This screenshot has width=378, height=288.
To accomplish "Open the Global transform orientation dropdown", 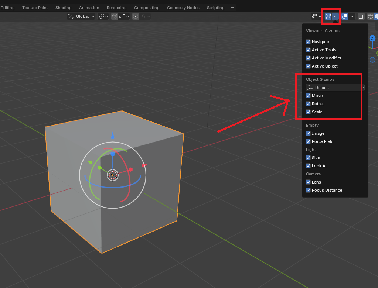I will click(81, 16).
